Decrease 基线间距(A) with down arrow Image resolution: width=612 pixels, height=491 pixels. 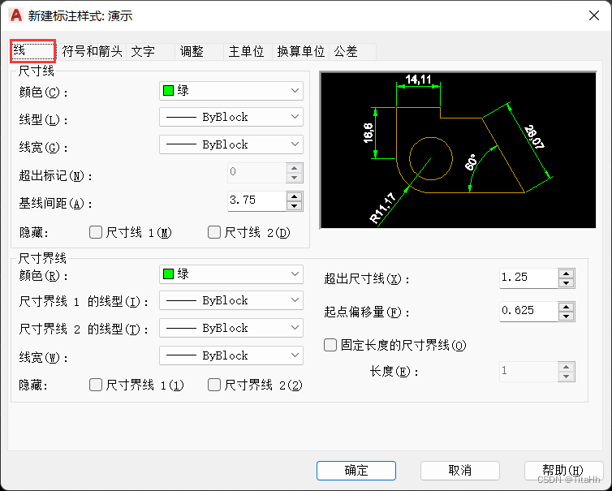tap(295, 205)
